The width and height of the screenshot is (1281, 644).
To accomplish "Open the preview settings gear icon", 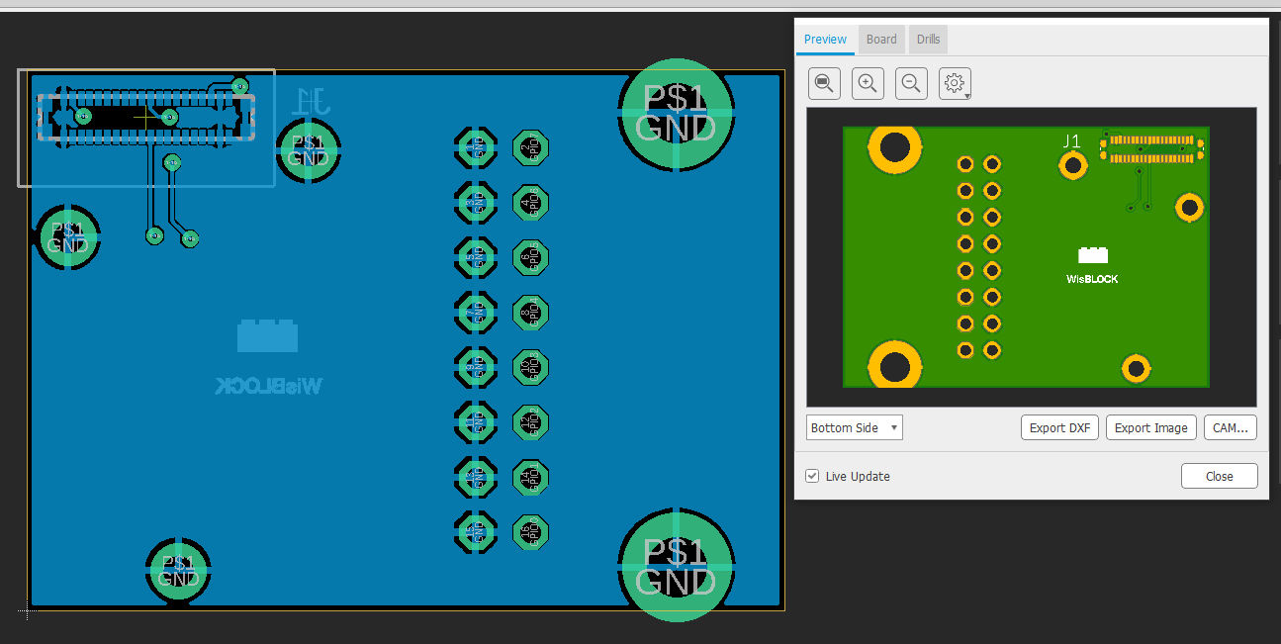I will coord(952,83).
